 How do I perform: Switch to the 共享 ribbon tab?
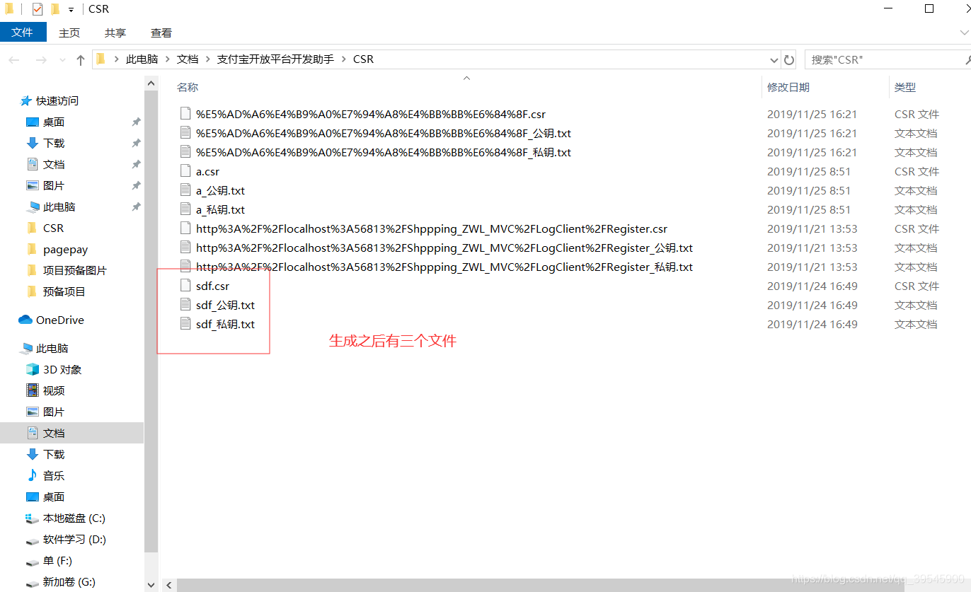(x=115, y=33)
